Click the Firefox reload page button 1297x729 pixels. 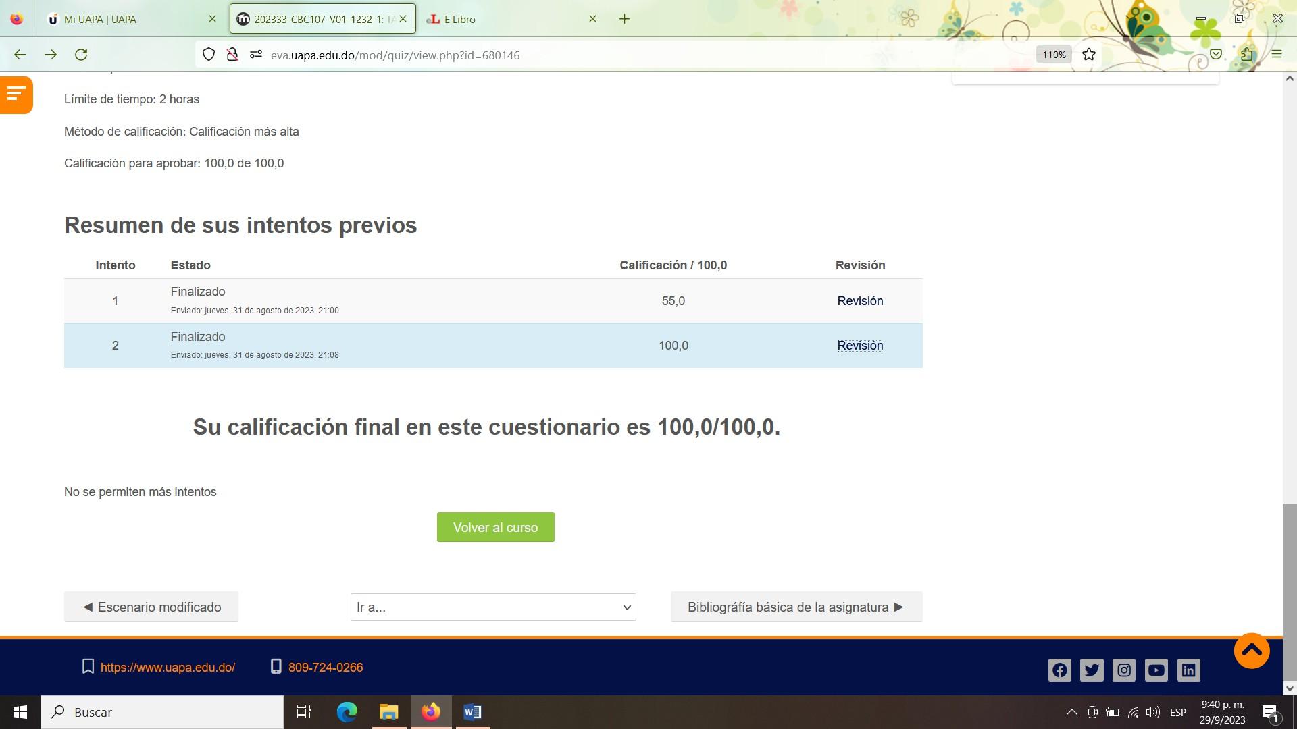tap(81, 55)
